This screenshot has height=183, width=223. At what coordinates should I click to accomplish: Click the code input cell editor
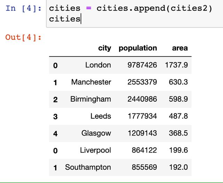click(134, 14)
